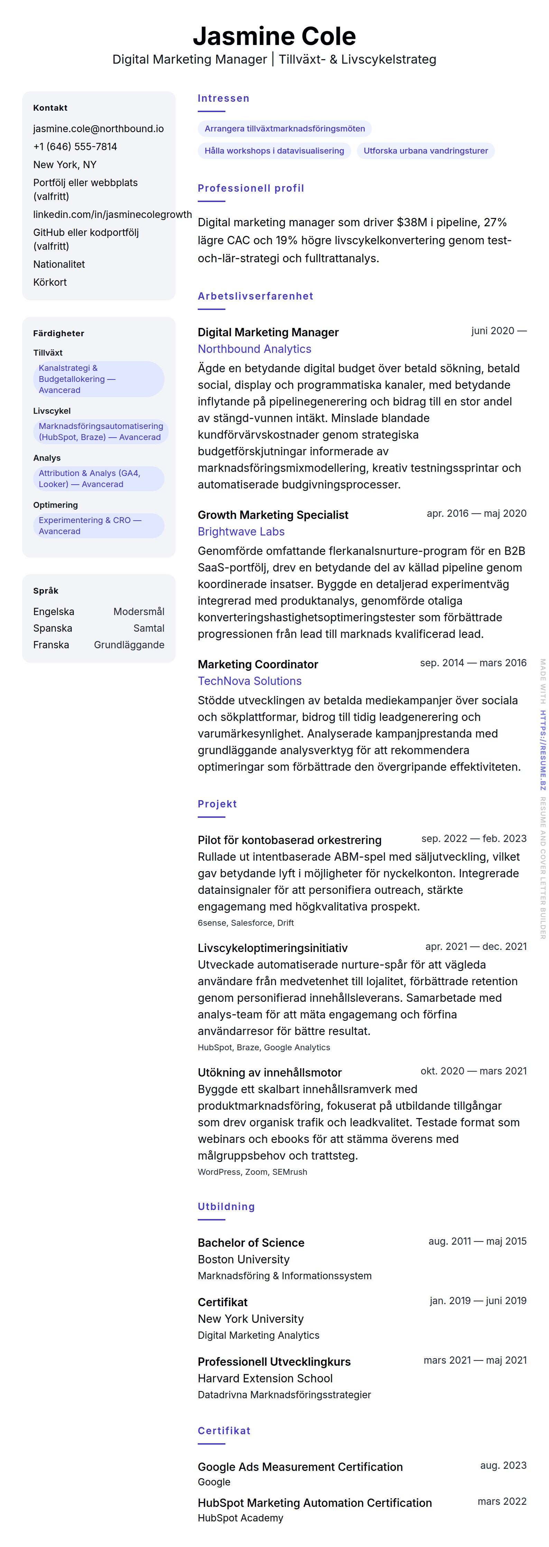Click the +1 (646) 555-7814 phone number

tap(75, 147)
